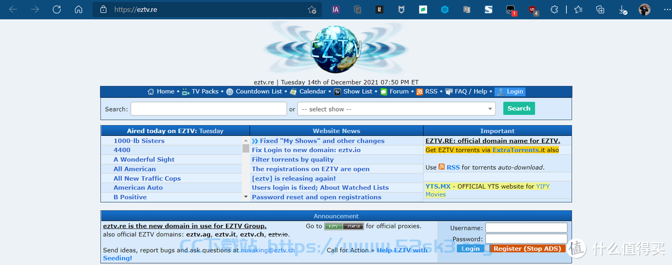This screenshot has height=265, width=672.
Task: Click the EZTV globe logo
Action: point(336,49)
